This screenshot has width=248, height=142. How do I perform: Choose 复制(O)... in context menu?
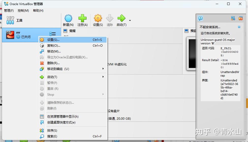click(73, 46)
